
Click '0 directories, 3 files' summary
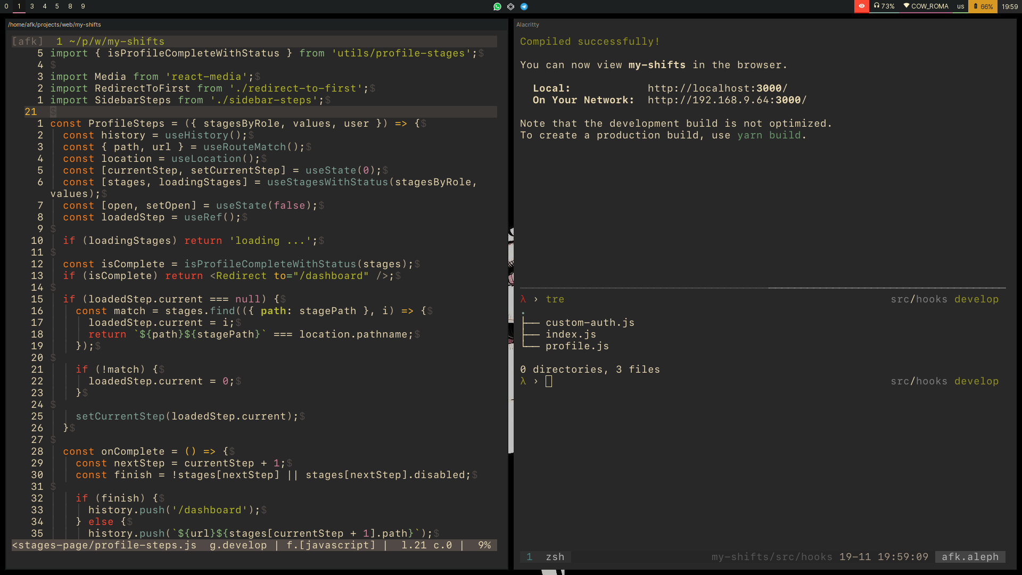(x=590, y=369)
